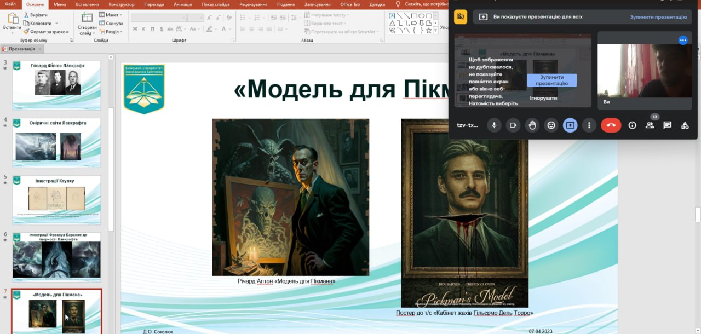Show the participants list icon
Image resolution: width=701 pixels, height=334 pixels.
[x=650, y=125]
